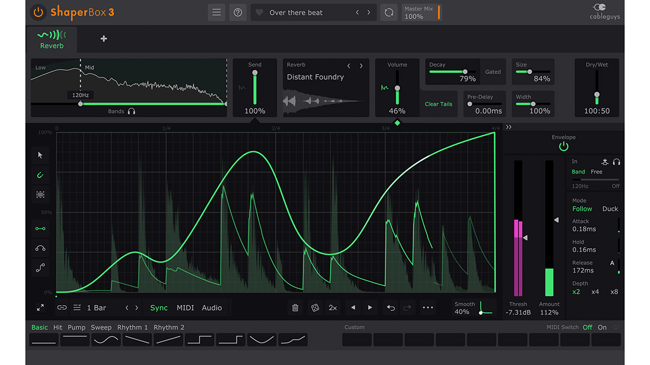Image resolution: width=650 pixels, height=365 pixels.
Task: Turn the MIDI Switch On
Action: point(602,327)
